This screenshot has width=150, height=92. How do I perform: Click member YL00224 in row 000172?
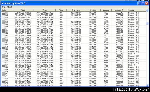pyautogui.click(x=119, y=76)
